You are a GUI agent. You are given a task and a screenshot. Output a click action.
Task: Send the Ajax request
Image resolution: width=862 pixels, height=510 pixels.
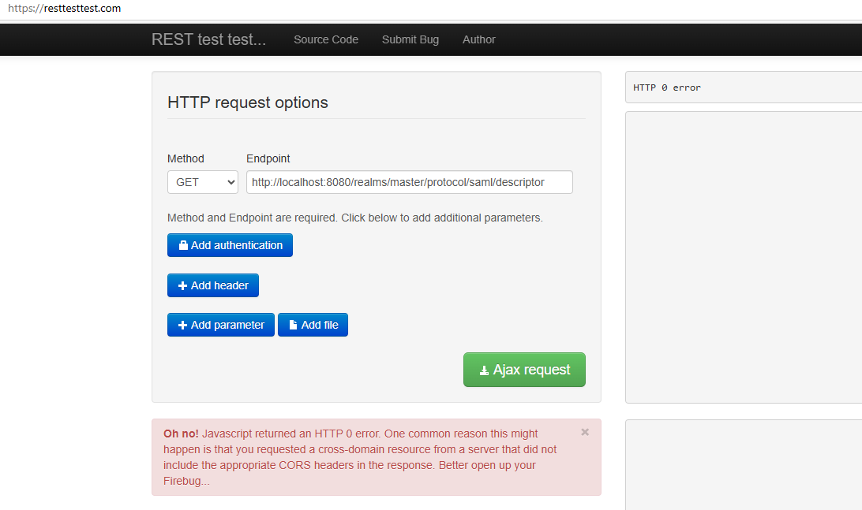click(x=524, y=370)
